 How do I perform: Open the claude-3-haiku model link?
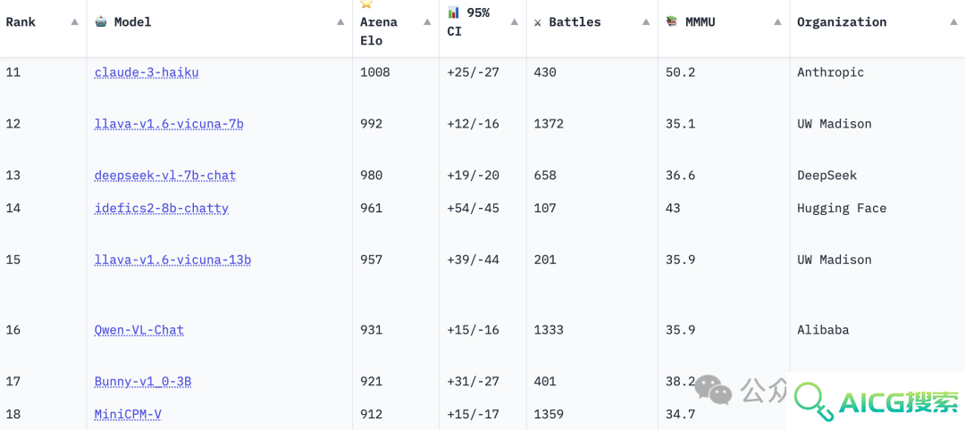[x=147, y=72]
